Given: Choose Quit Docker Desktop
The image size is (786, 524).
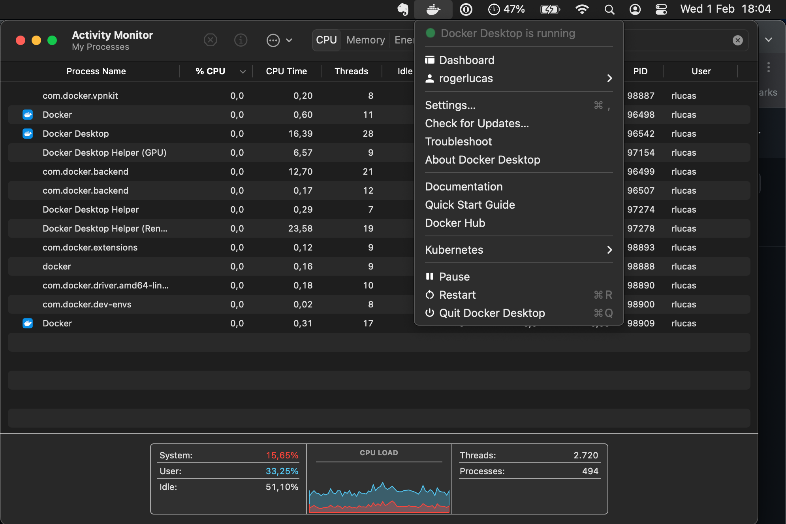Looking at the screenshot, I should pyautogui.click(x=492, y=313).
